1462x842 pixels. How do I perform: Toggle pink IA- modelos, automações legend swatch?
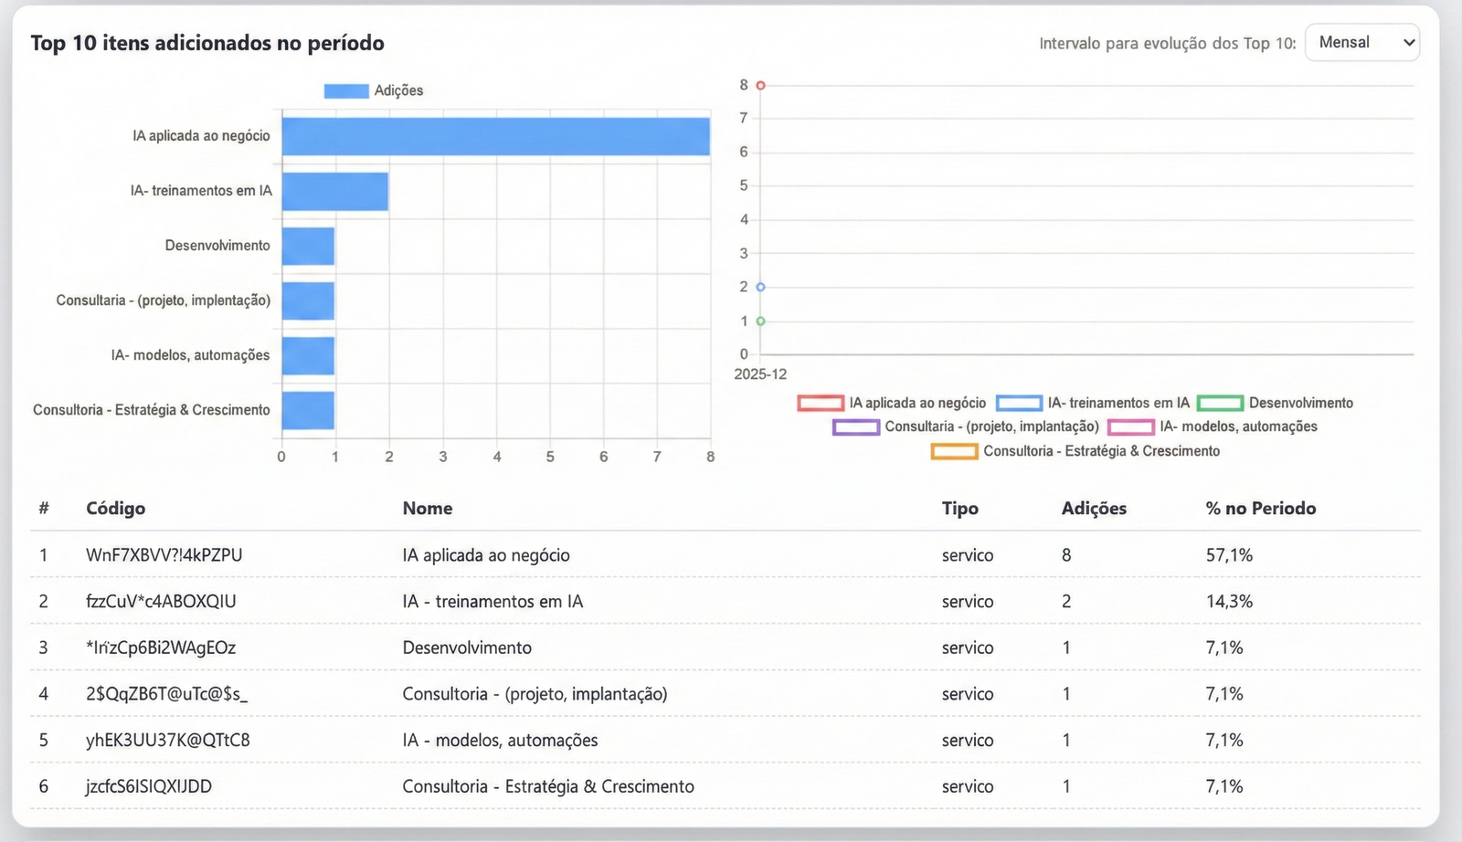click(x=1130, y=426)
